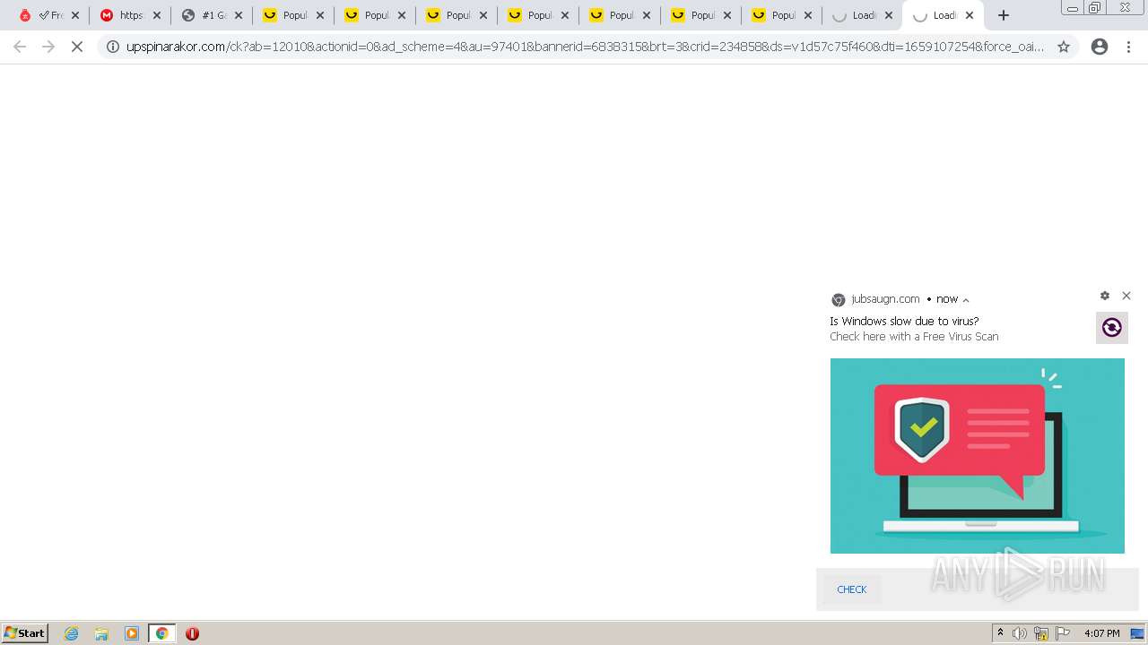Click the CHECK button in notification

(x=852, y=589)
